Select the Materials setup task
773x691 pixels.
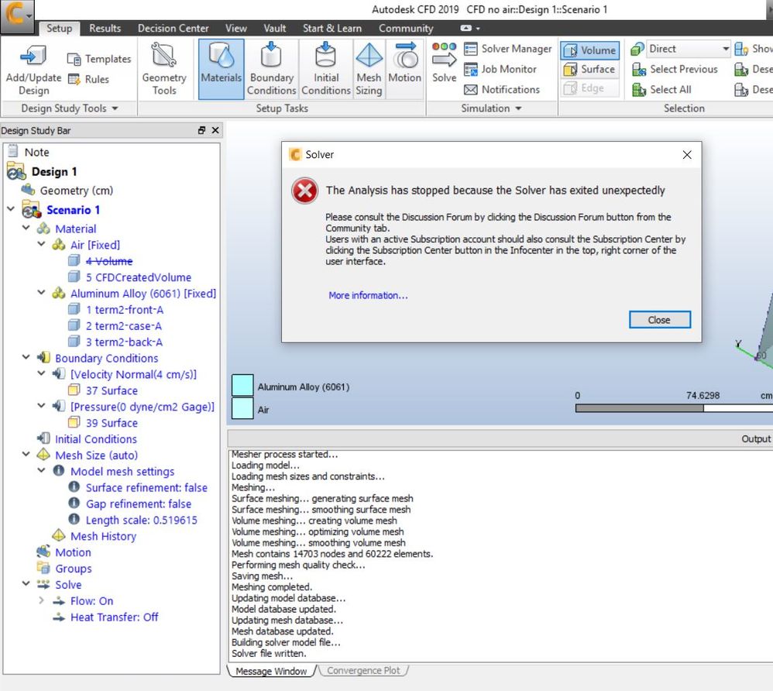(222, 69)
